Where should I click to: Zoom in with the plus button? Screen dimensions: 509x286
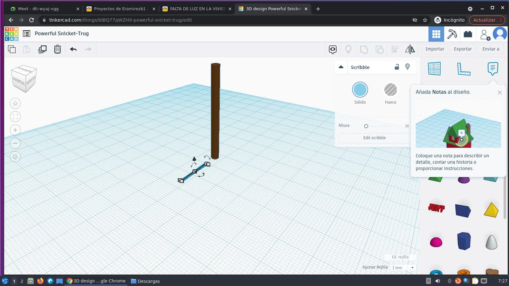tap(15, 130)
